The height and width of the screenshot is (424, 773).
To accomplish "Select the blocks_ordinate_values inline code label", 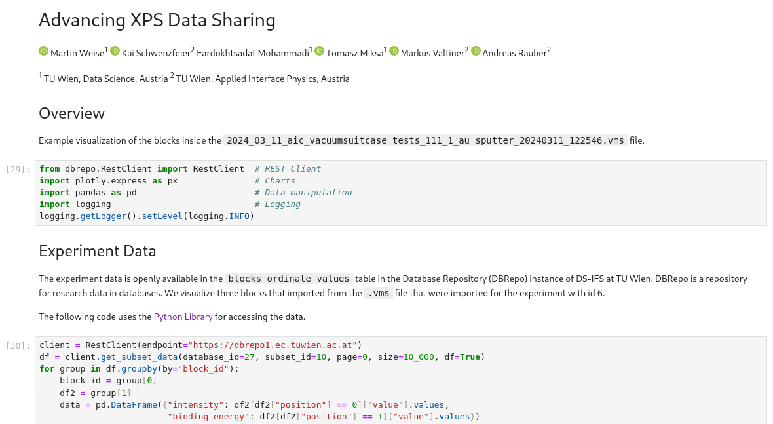I will tap(289, 278).
